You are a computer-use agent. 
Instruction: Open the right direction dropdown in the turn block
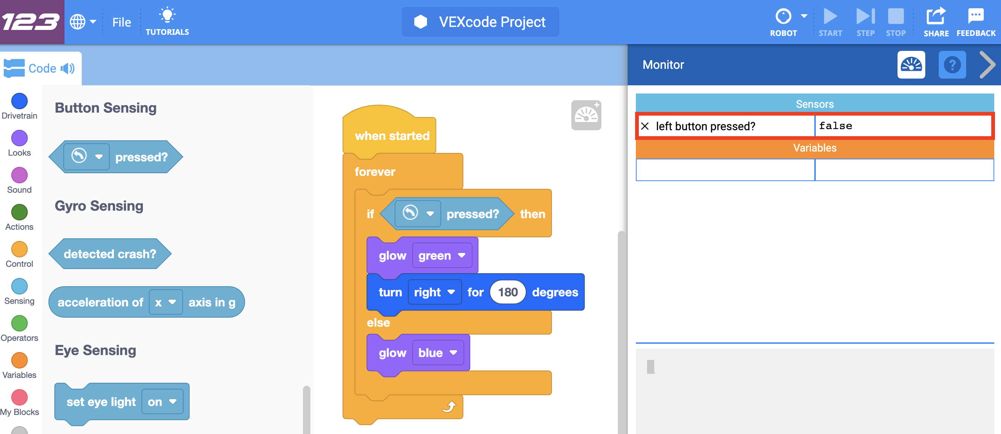[x=435, y=292]
